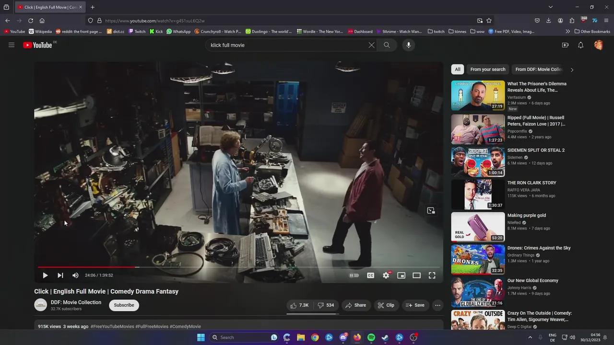Select 'From your search' chip
Viewport: 614px width, 345px height.
[488, 69]
